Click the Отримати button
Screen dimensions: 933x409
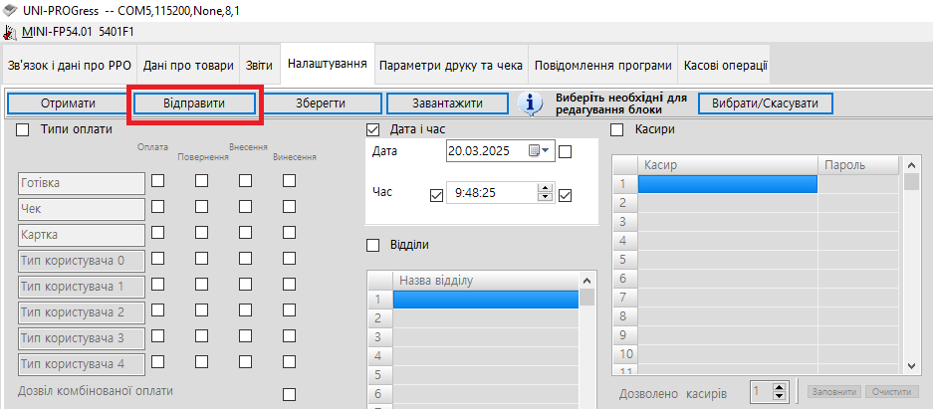point(68,103)
